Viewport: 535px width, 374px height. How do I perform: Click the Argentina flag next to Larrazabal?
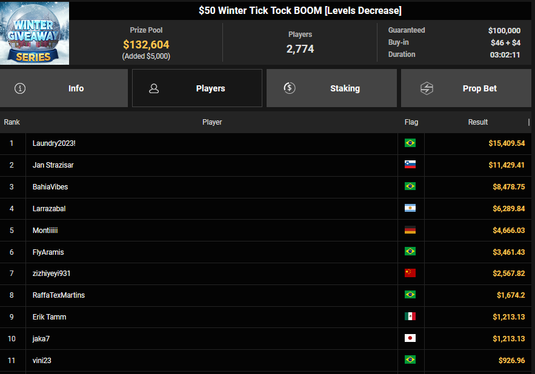410,209
